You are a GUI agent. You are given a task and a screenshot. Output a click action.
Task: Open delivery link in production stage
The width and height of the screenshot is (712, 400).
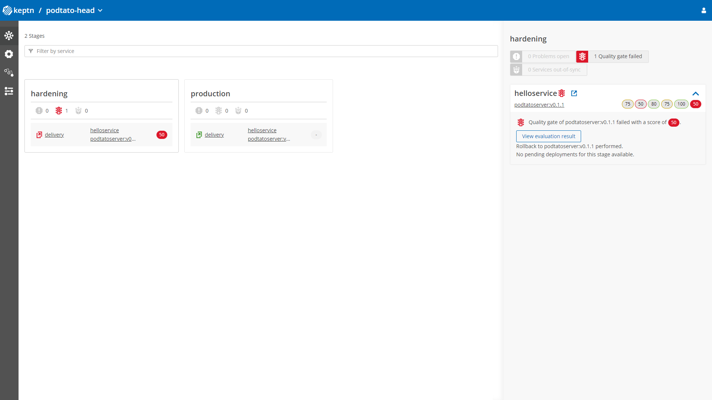(214, 135)
